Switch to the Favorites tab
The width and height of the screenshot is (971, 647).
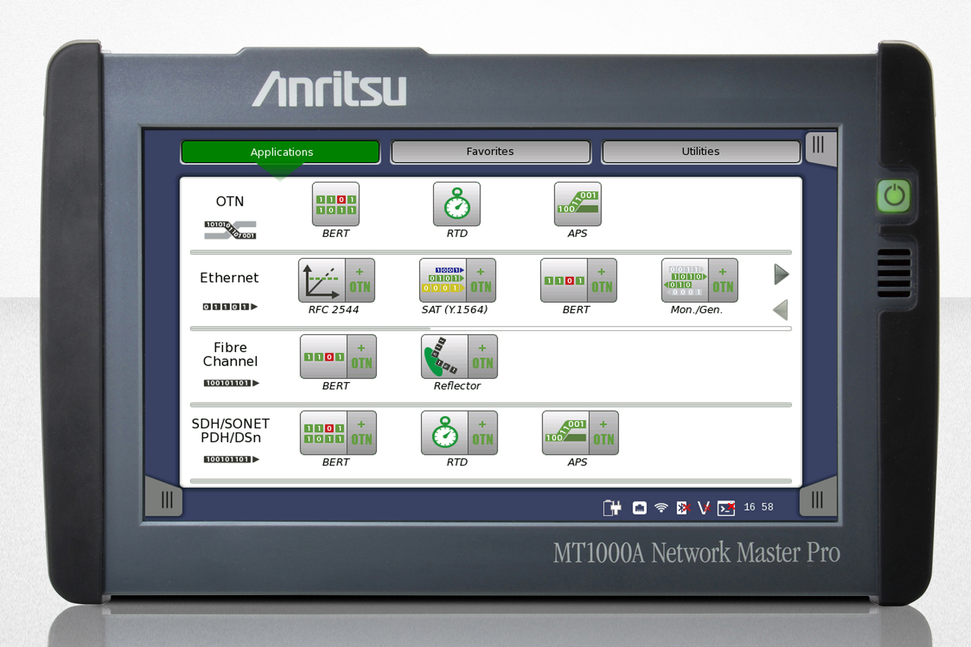pyautogui.click(x=490, y=151)
